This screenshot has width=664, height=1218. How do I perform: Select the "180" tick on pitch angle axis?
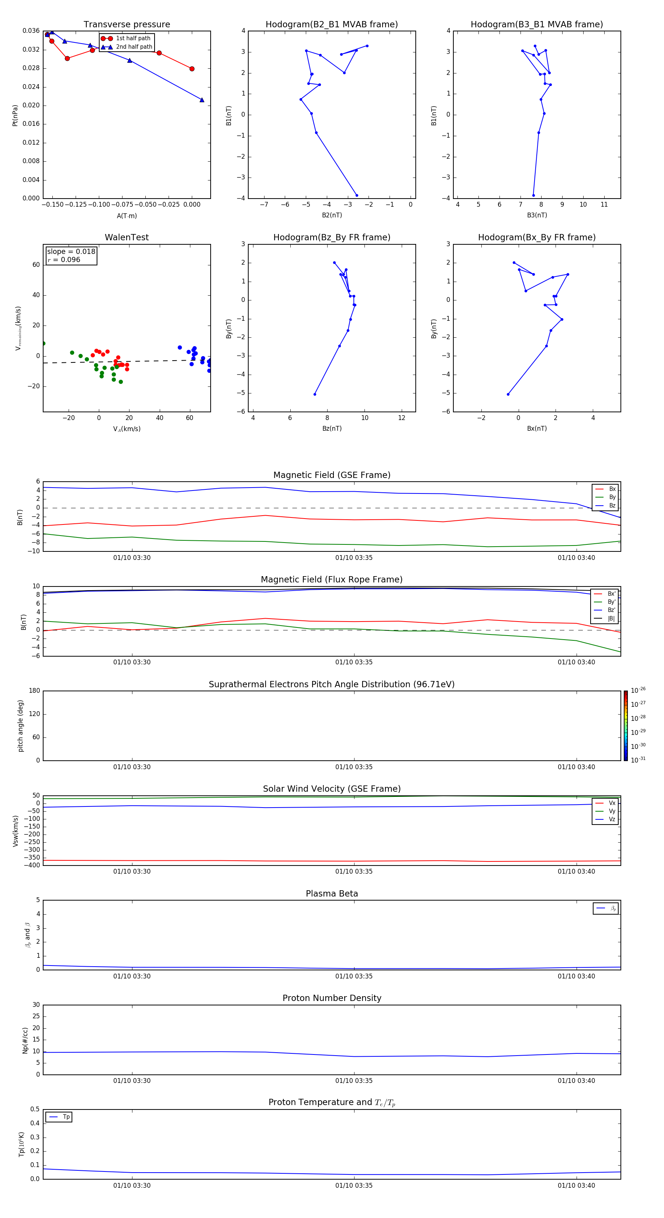(35, 691)
